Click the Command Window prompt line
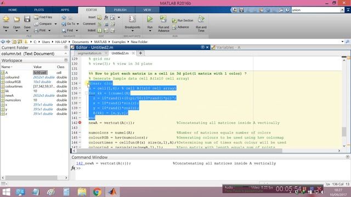 (211, 168)
